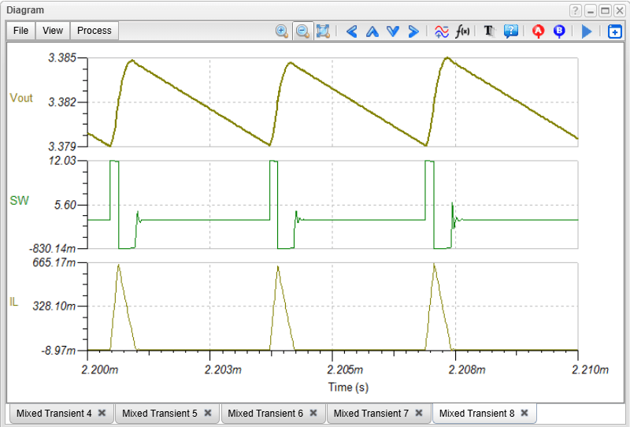Click the blue right arrow icon
The width and height of the screenshot is (630, 427).
point(413,31)
